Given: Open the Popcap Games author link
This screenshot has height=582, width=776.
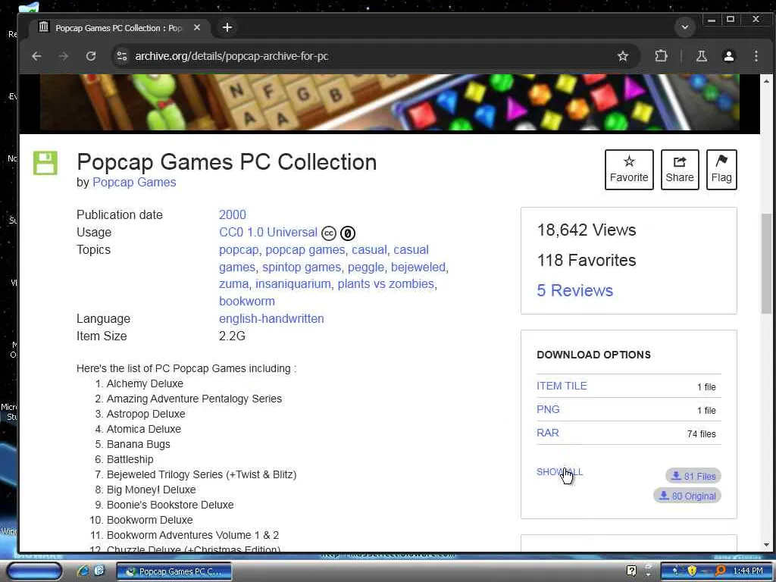Looking at the screenshot, I should click(134, 182).
